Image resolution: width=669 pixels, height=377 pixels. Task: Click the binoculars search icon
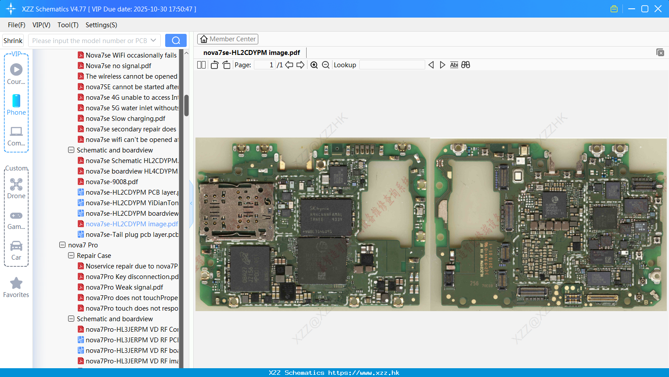click(x=466, y=65)
